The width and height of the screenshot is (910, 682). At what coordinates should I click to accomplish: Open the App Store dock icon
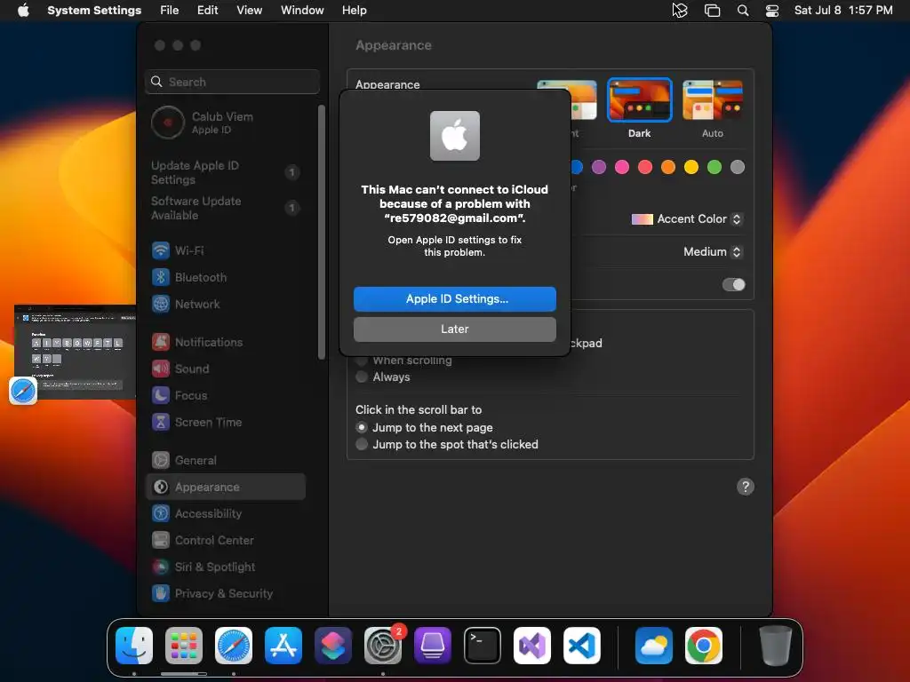[x=283, y=645]
